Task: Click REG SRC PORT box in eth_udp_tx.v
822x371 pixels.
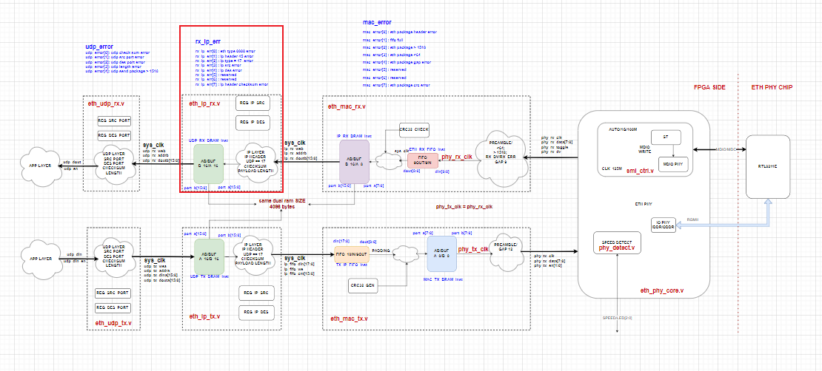Action: (113, 293)
